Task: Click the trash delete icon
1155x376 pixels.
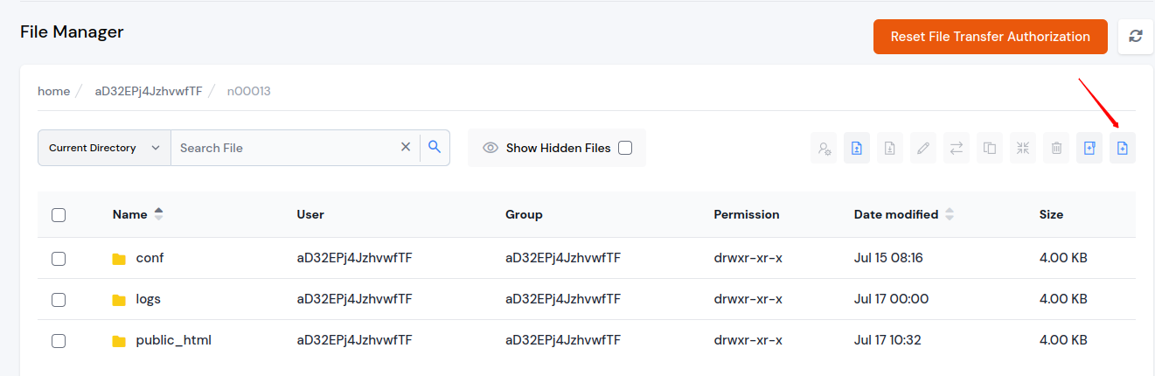Action: pyautogui.click(x=1056, y=149)
